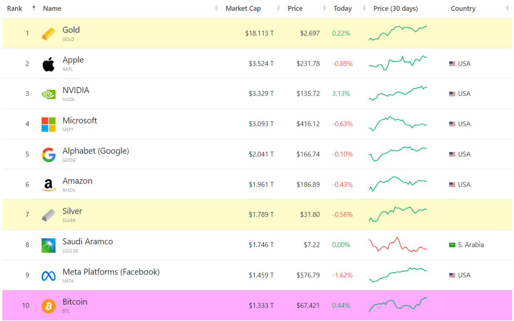Click the Saudi Aramco red price chart
514x321 pixels.
[x=398, y=244]
